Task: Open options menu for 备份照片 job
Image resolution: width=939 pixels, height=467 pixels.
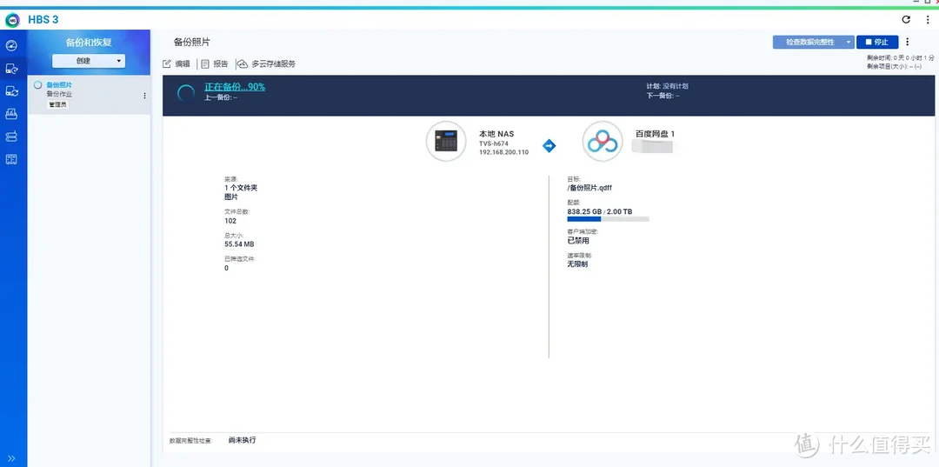Action: point(144,96)
